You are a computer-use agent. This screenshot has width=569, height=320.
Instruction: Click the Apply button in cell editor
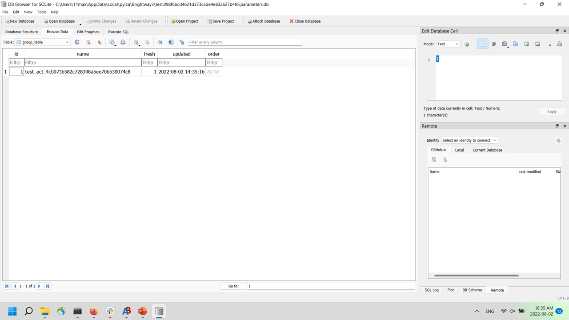click(552, 112)
